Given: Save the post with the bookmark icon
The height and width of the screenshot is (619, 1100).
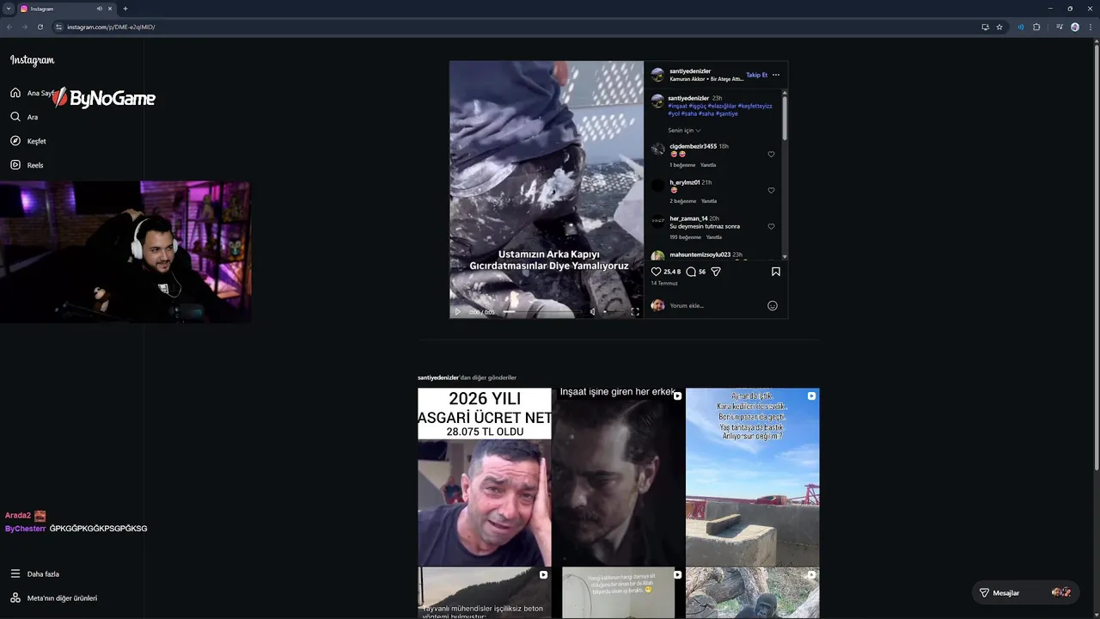Looking at the screenshot, I should (776, 272).
